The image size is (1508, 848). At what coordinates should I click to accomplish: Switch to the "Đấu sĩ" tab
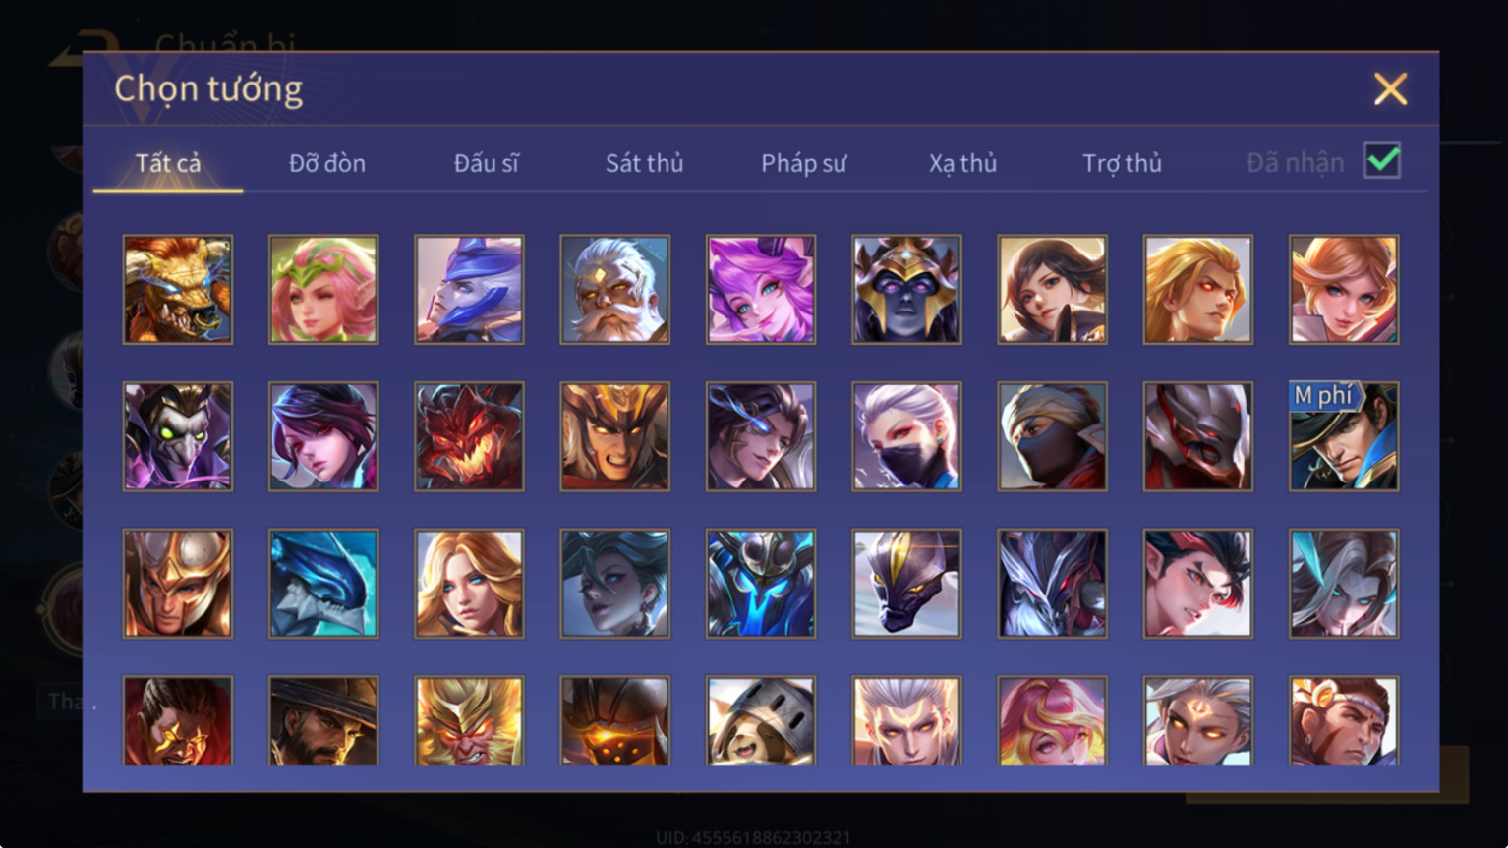tap(486, 163)
